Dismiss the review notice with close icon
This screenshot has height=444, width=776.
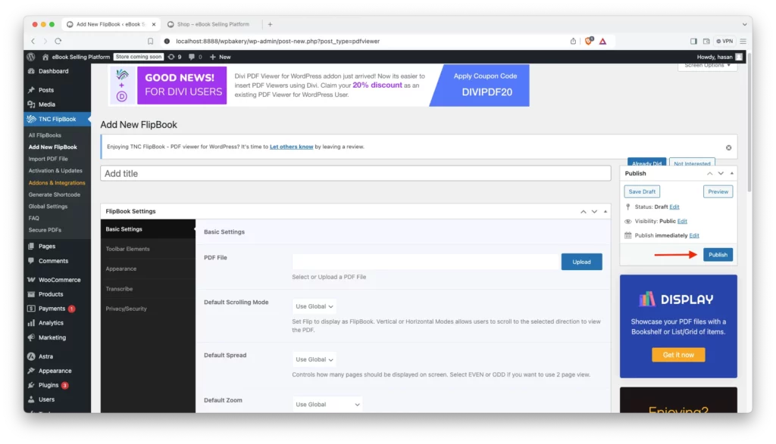[728, 147]
